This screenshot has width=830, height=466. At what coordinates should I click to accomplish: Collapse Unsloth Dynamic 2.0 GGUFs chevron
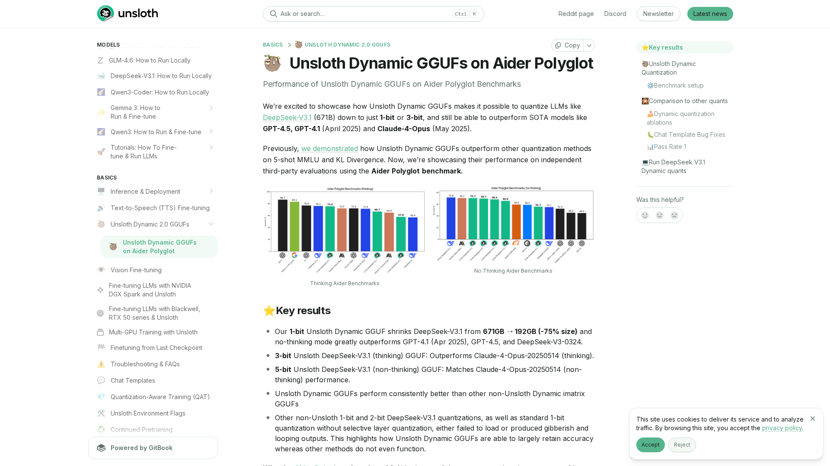211,224
